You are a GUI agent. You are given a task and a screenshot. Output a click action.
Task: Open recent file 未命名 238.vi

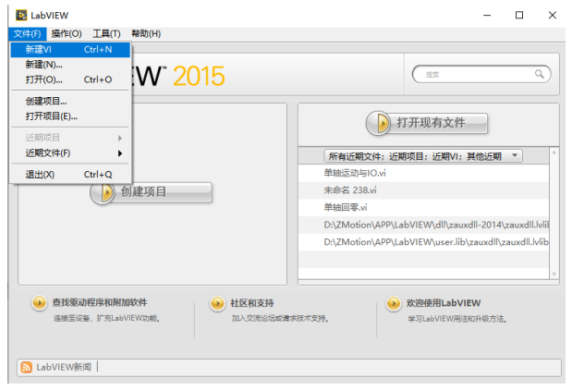(423, 190)
